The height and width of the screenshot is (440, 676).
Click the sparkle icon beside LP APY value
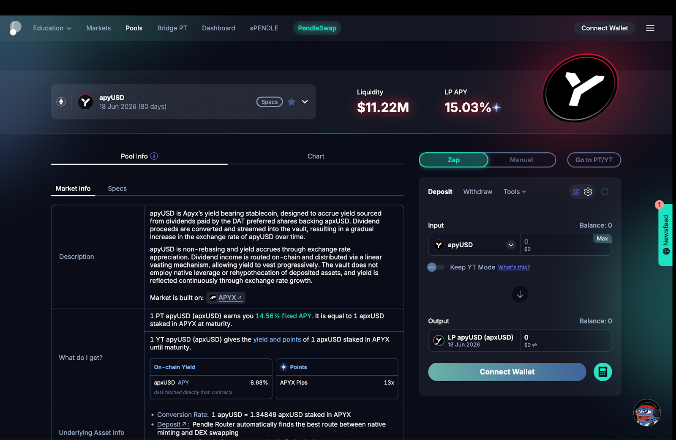(x=497, y=107)
